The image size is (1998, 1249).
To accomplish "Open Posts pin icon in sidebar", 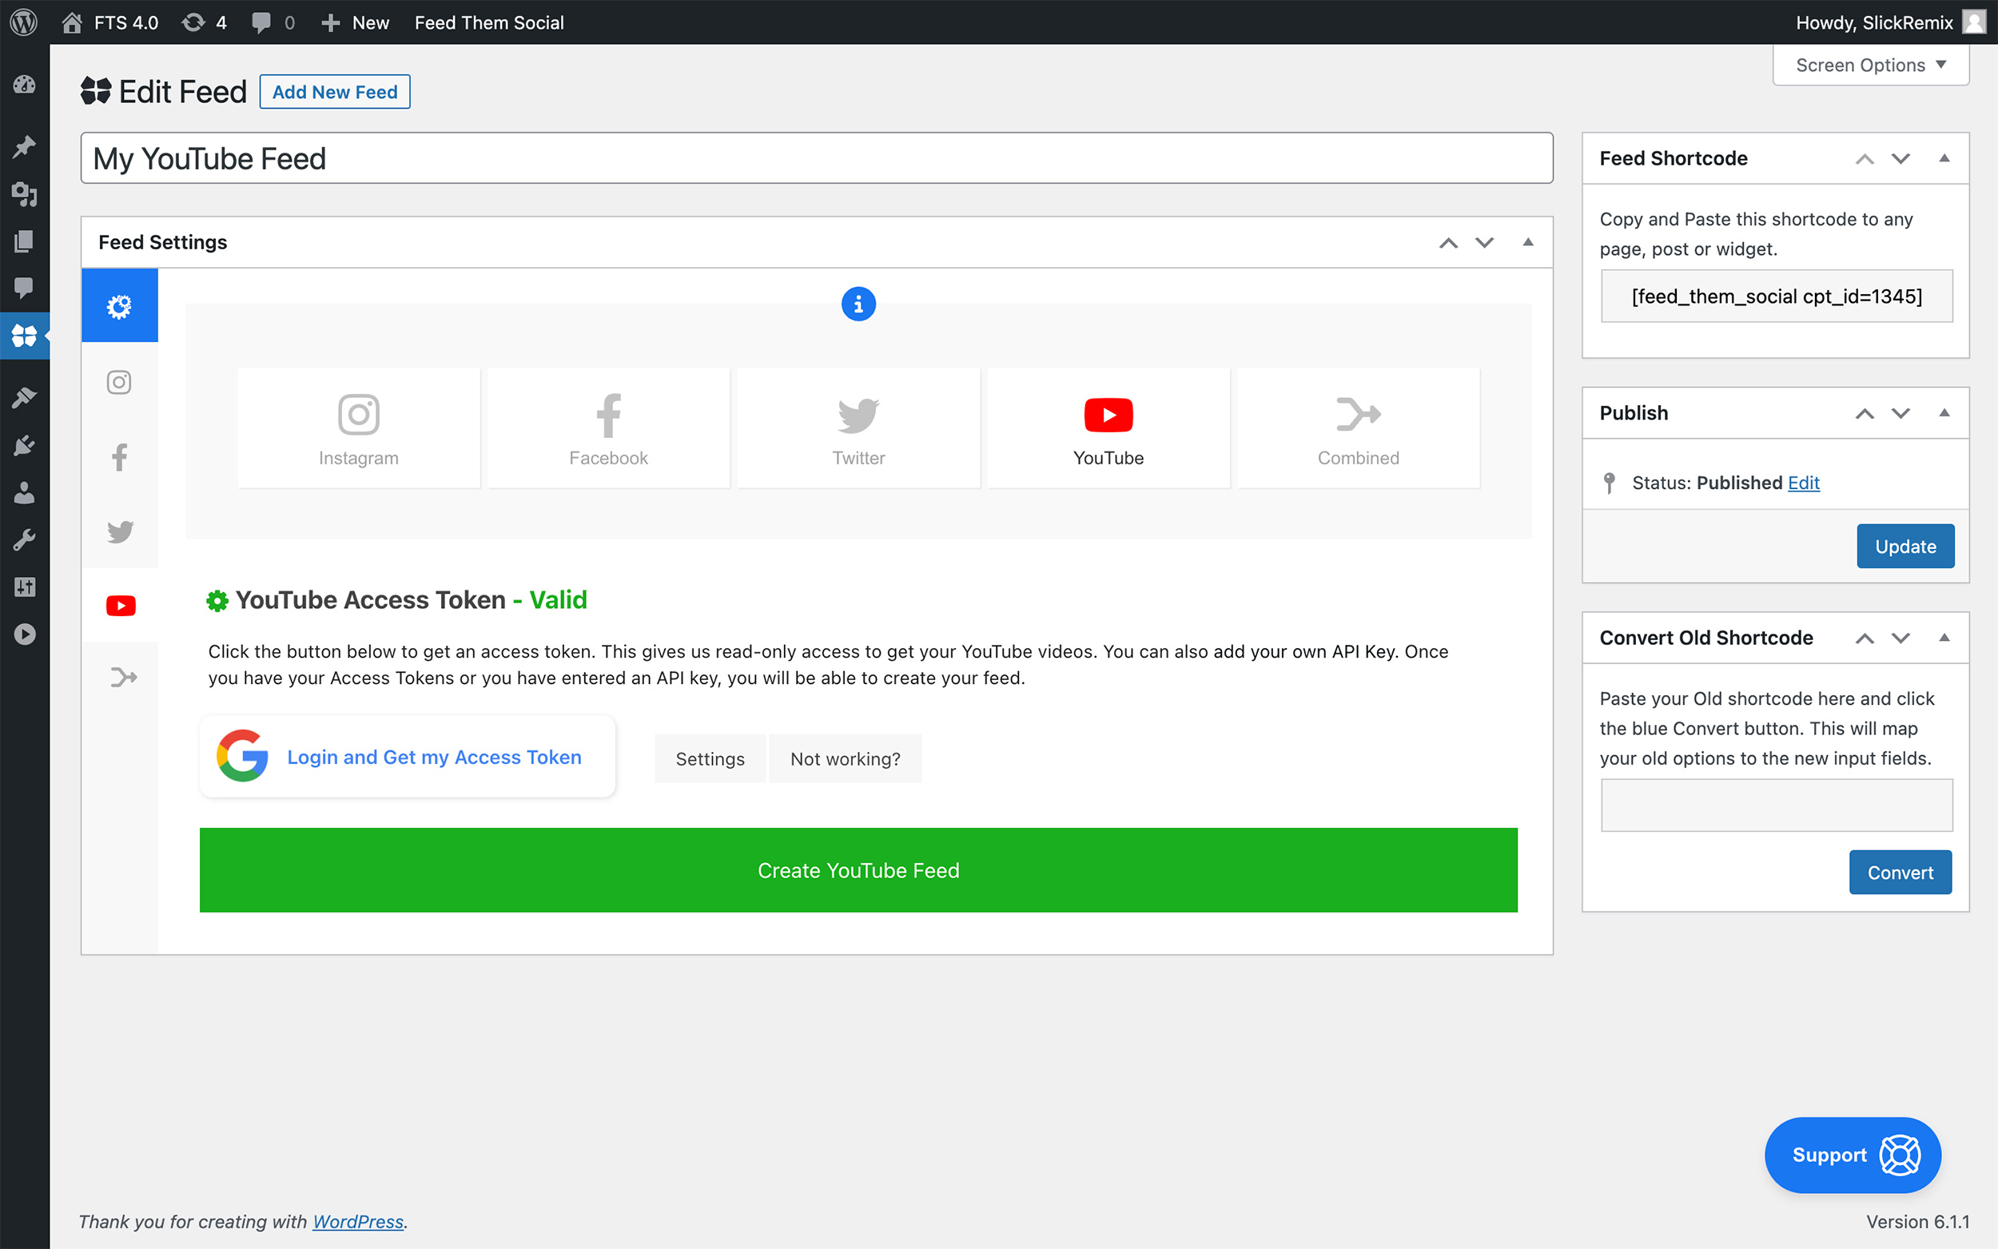I will pos(24,147).
